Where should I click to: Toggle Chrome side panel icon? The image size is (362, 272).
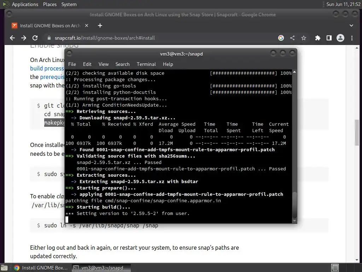(x=329, y=38)
